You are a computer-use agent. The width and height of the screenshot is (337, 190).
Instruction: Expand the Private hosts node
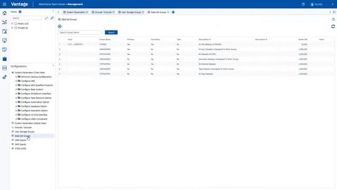coord(12,28)
